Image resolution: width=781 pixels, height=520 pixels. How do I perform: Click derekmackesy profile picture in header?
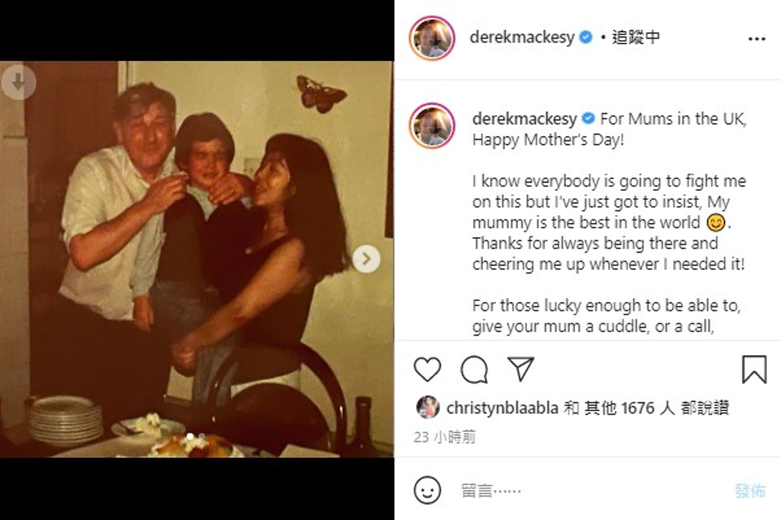[x=432, y=38]
